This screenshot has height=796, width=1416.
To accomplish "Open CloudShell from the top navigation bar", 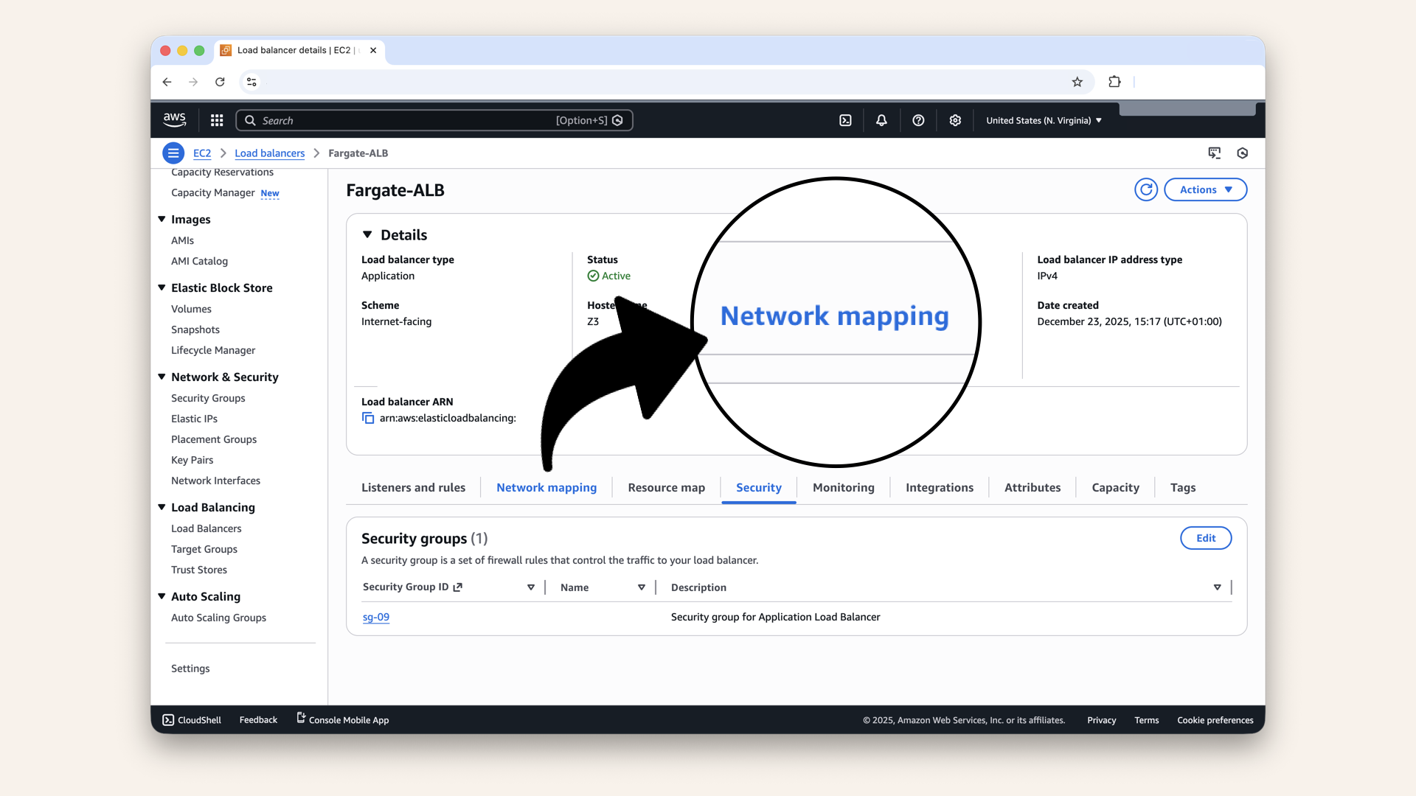I will point(845,120).
